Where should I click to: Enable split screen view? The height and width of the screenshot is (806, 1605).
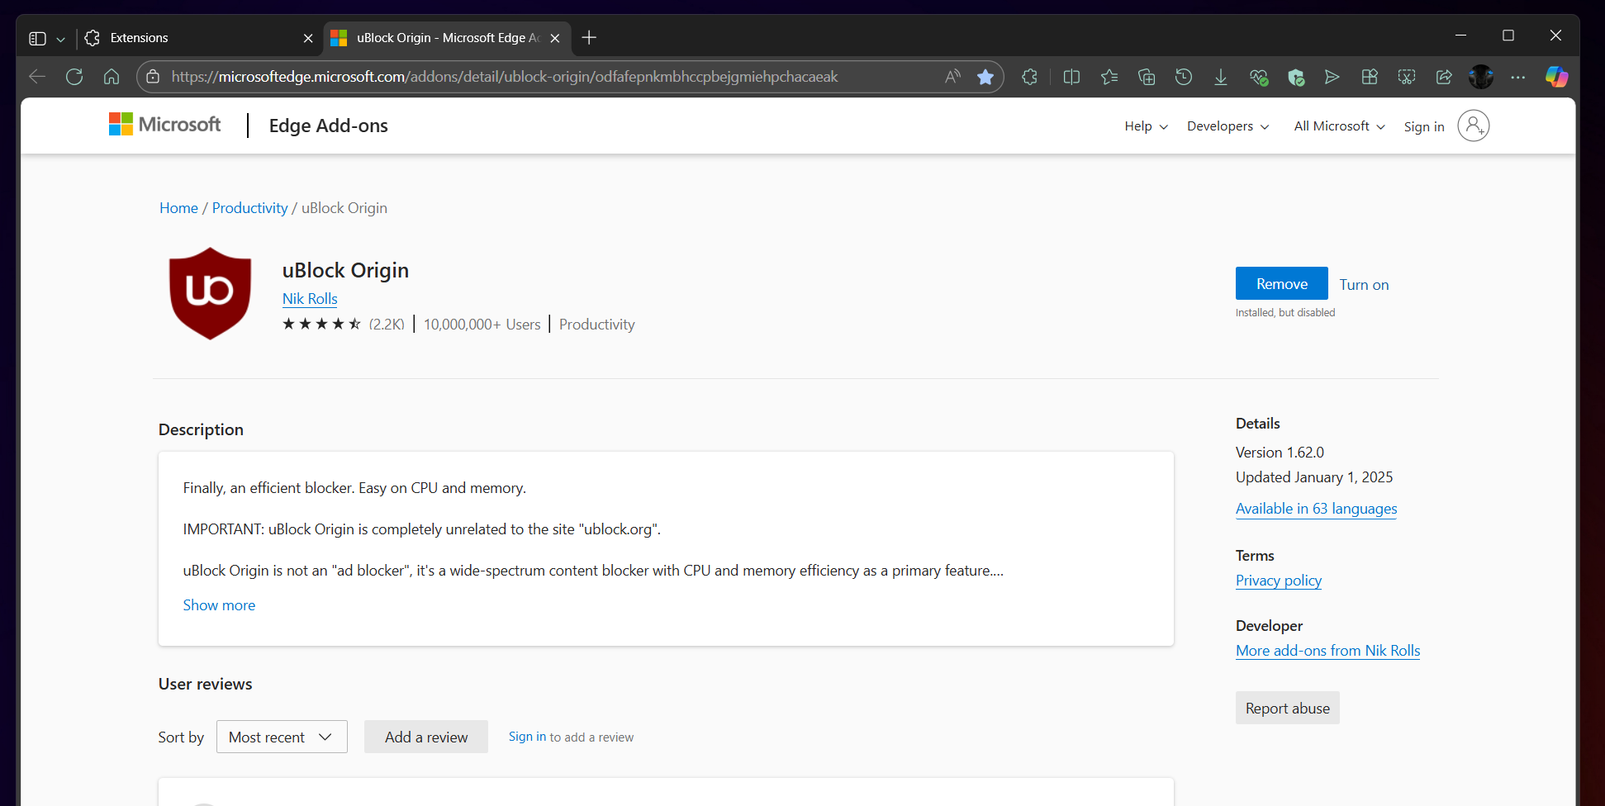point(1071,77)
